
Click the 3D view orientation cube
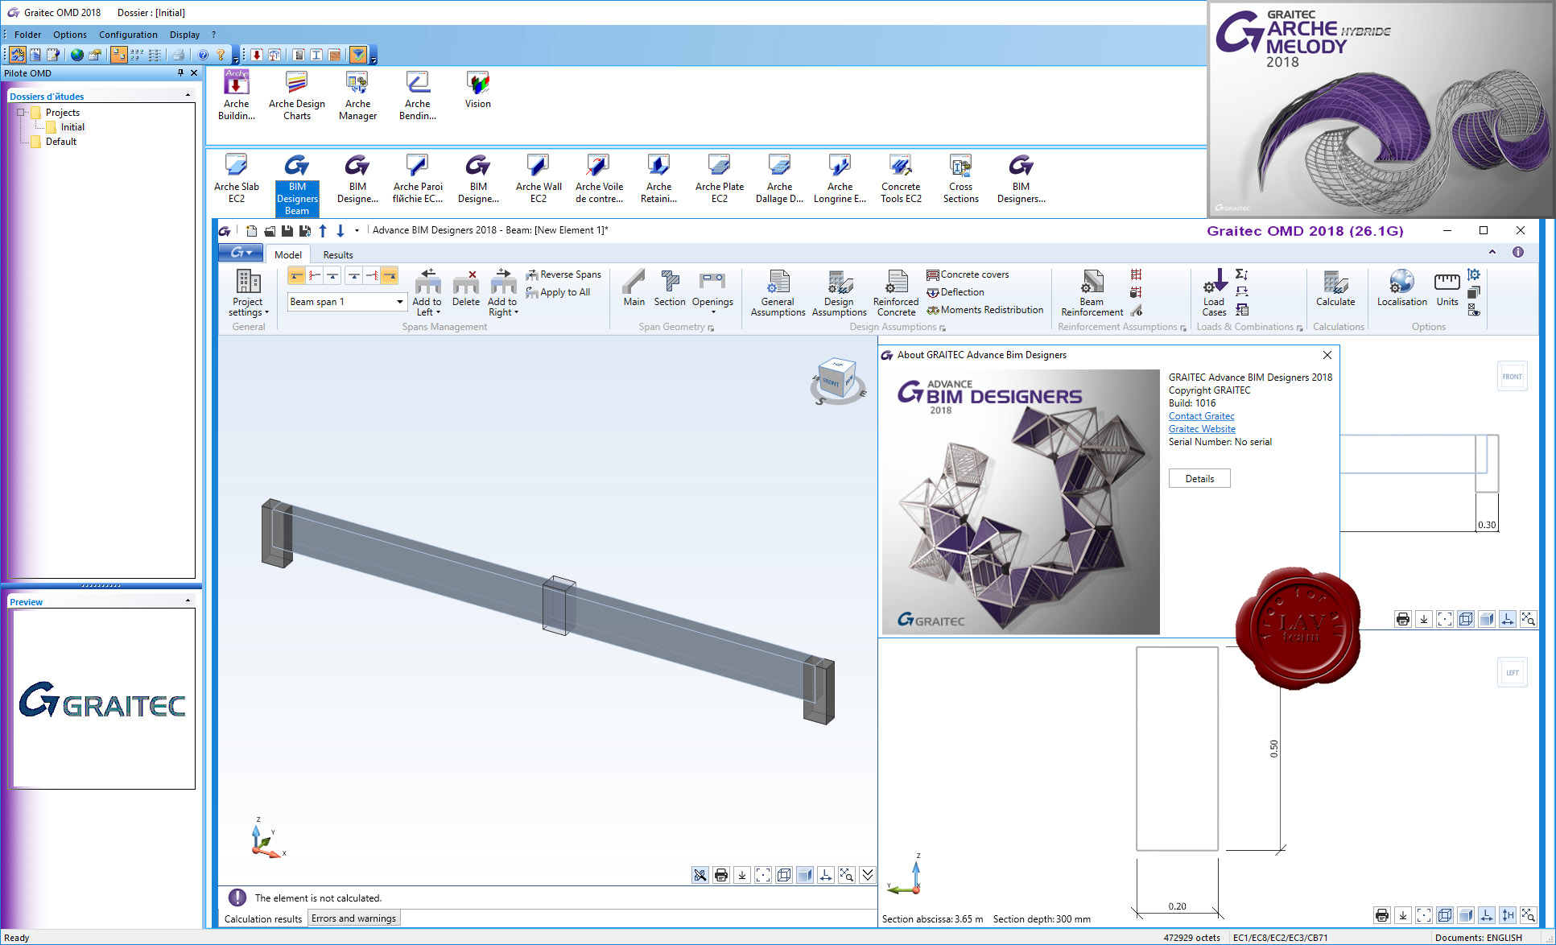(838, 381)
